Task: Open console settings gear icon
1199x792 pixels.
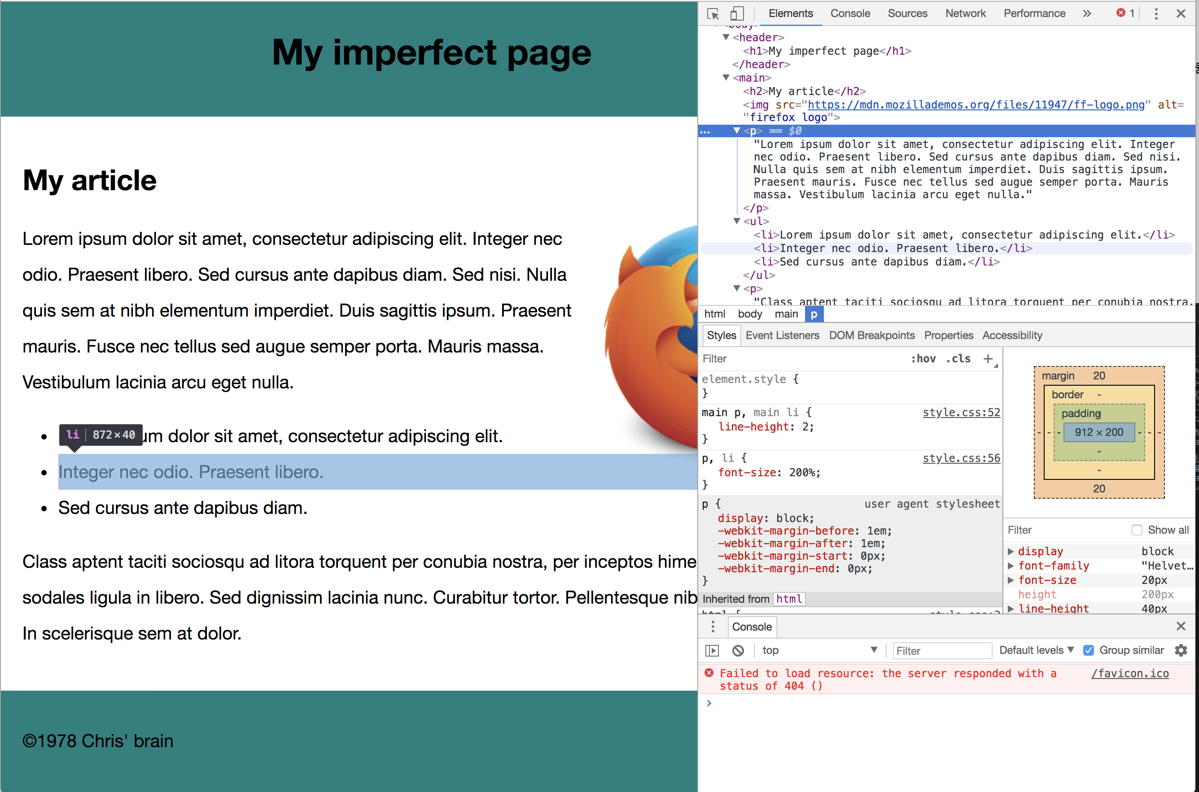Action: coord(1181,651)
